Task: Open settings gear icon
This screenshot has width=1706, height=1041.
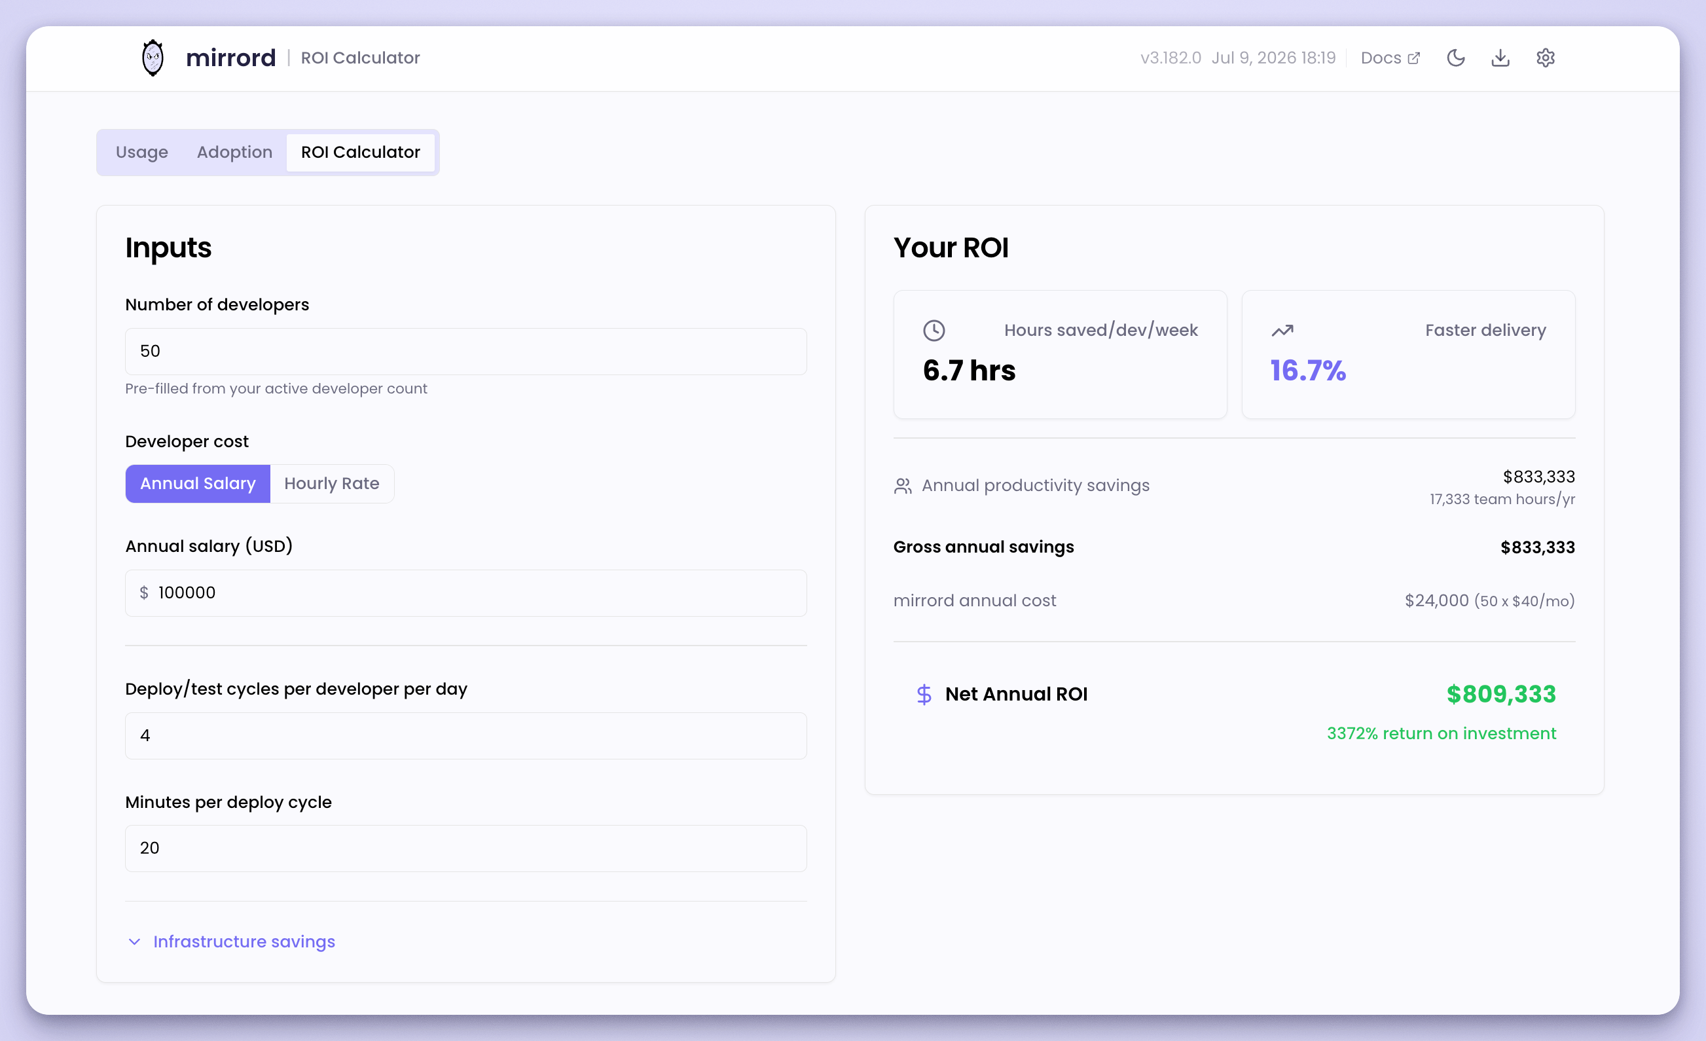Action: pos(1546,58)
